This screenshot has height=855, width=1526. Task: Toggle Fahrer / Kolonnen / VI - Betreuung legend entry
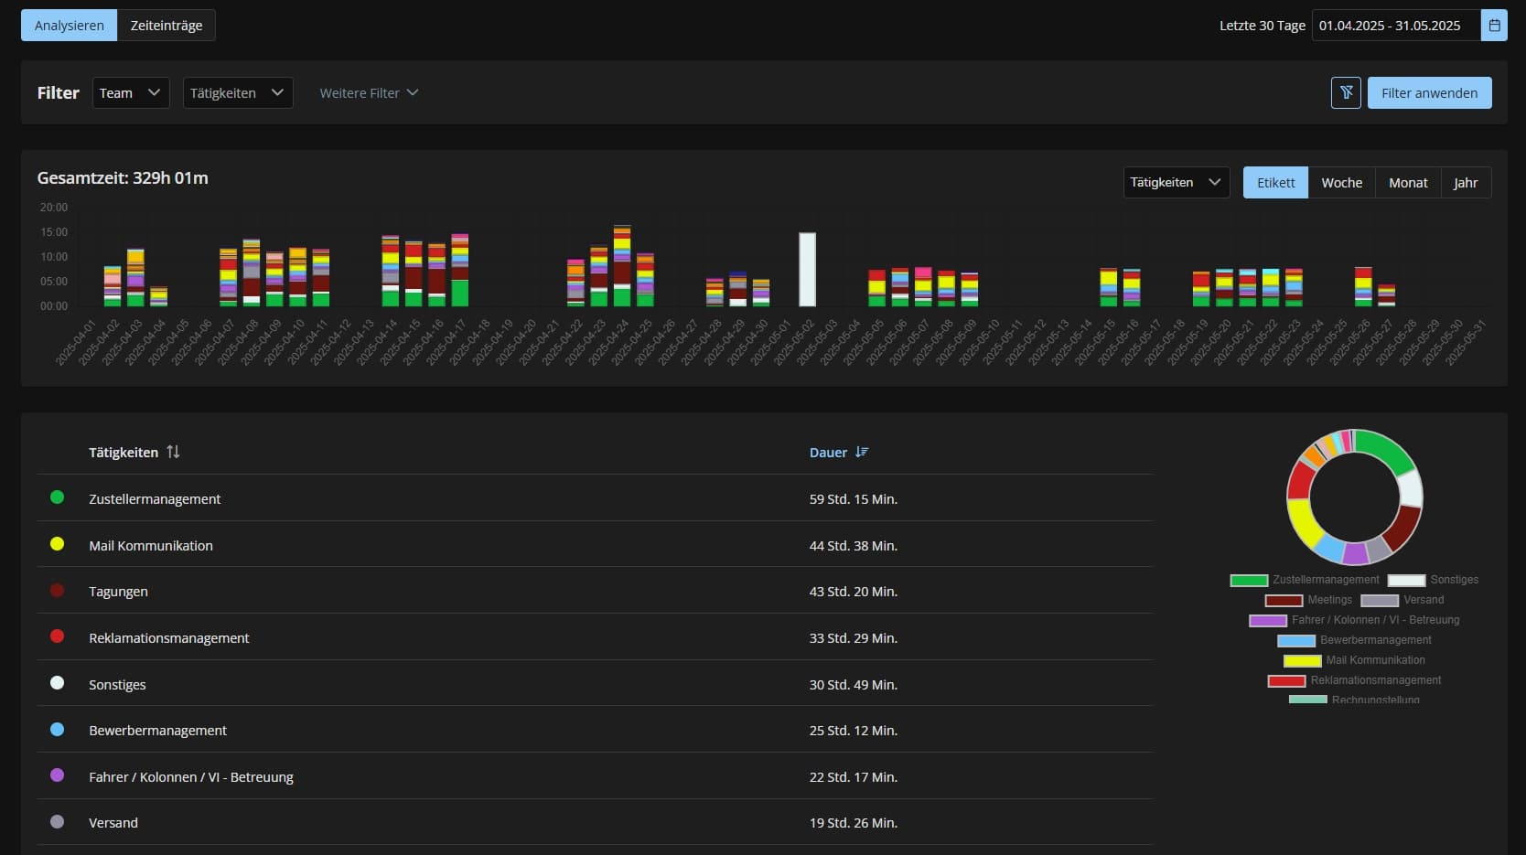[1354, 620]
